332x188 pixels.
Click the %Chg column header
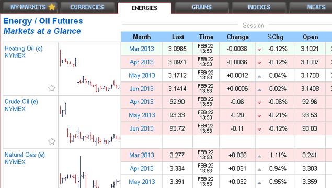(x=275, y=37)
